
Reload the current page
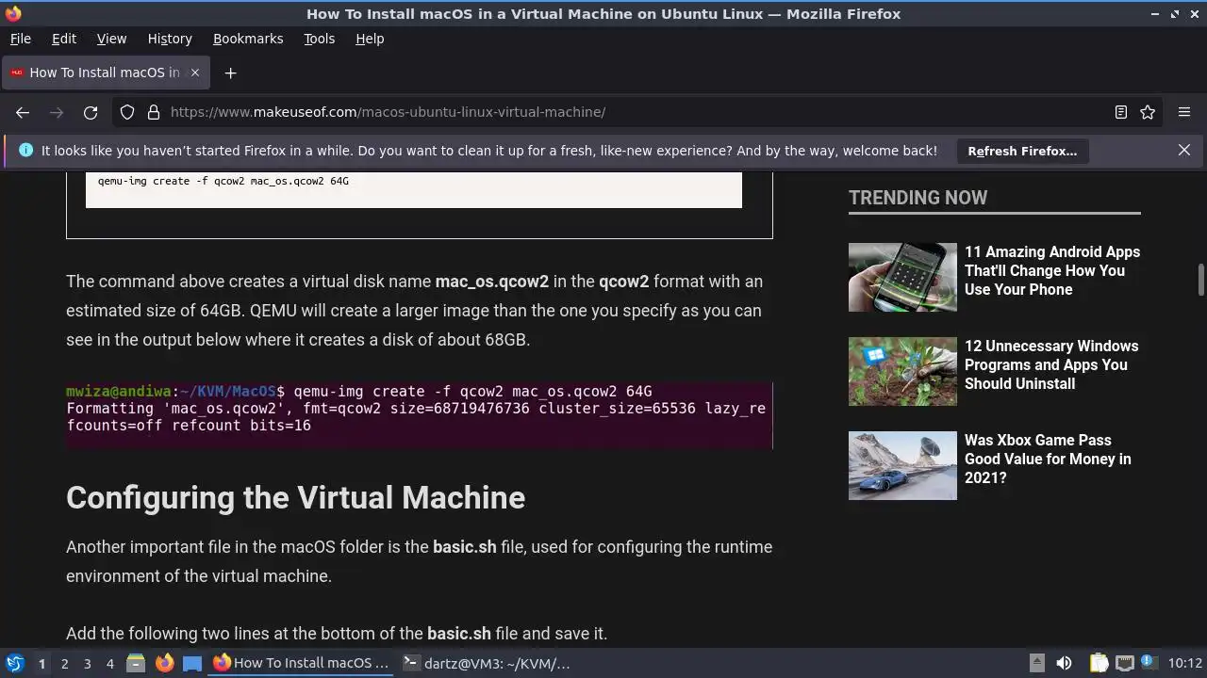(91, 112)
